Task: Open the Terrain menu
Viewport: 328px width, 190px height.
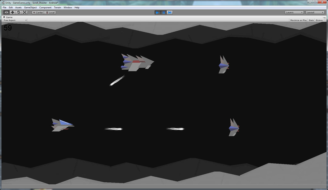Action: click(x=58, y=8)
